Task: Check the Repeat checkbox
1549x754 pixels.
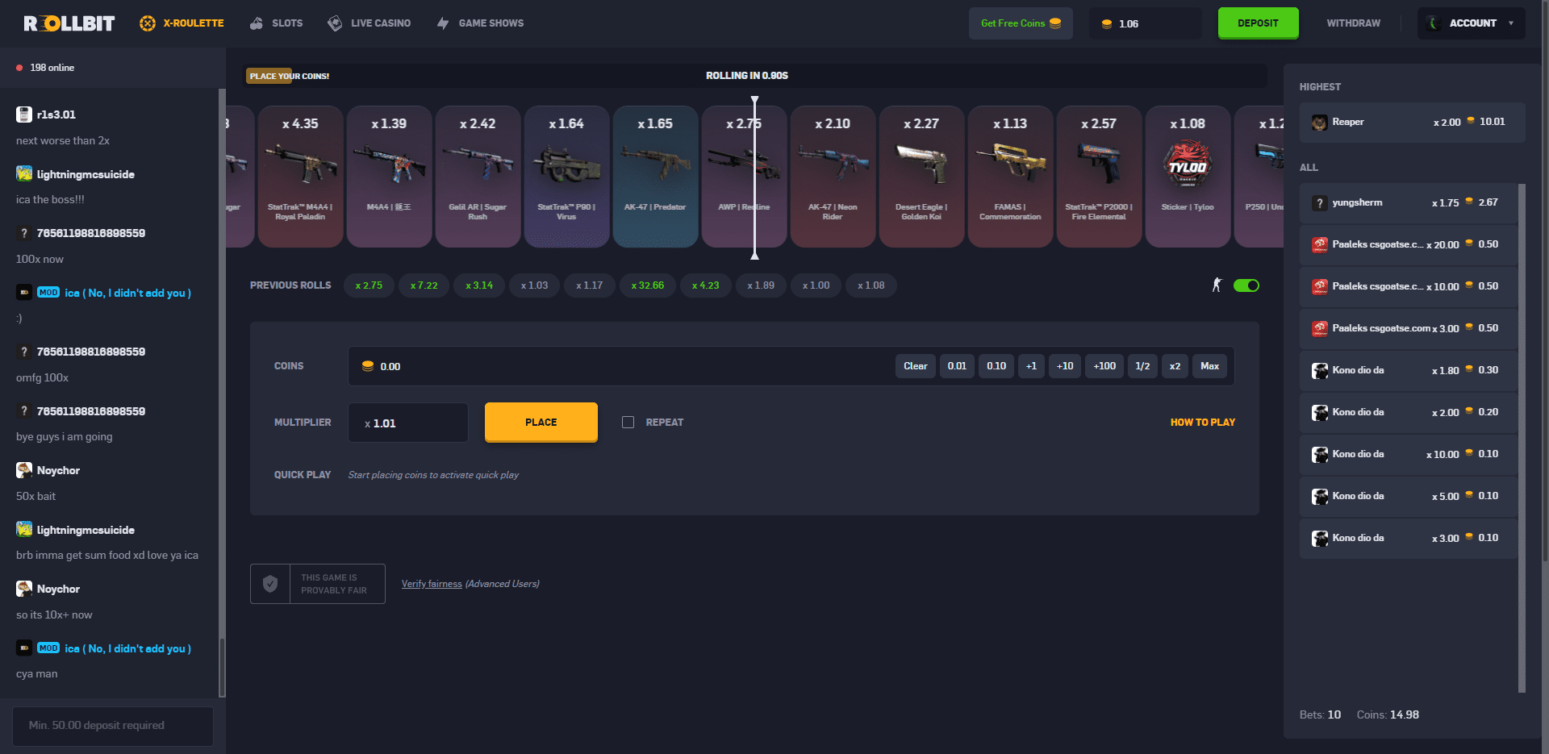Action: (x=628, y=423)
